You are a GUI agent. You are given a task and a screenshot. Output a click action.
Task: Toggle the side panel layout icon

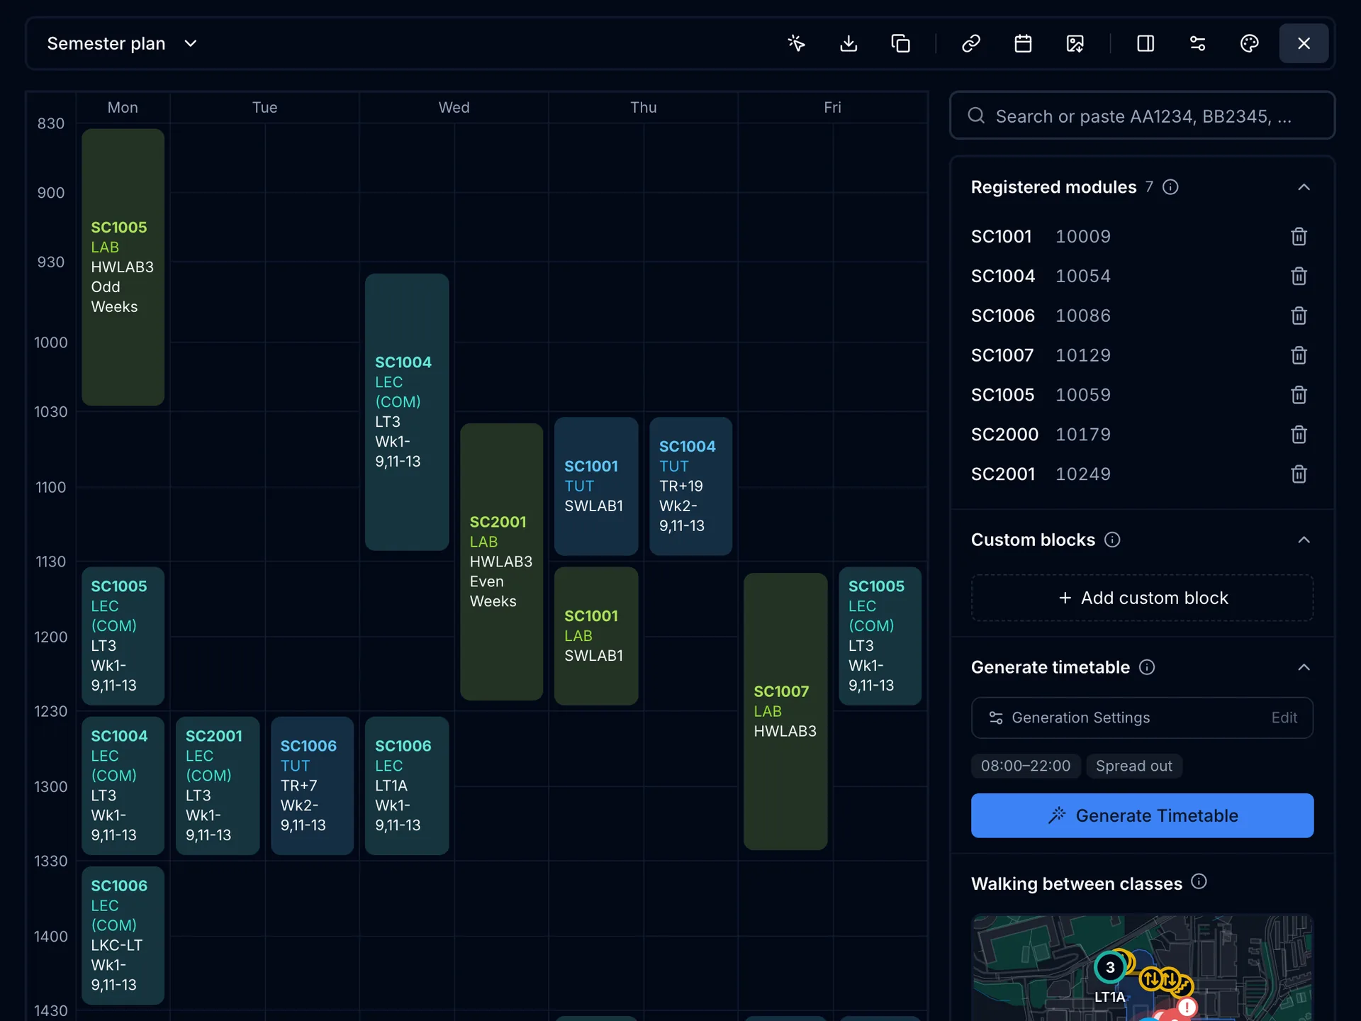coord(1146,43)
